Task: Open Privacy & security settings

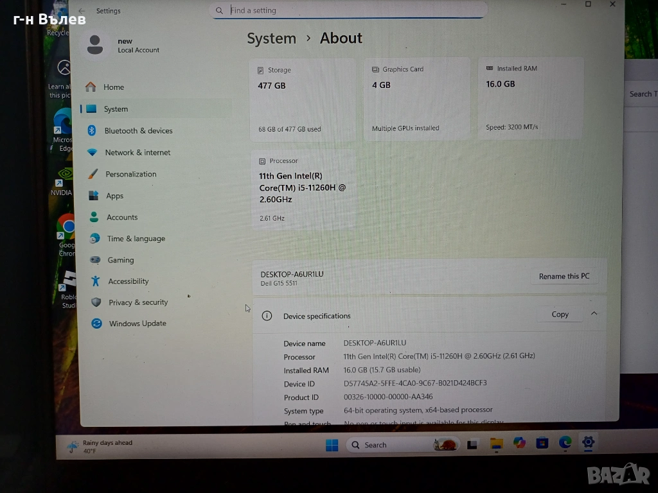Action: 138,302
